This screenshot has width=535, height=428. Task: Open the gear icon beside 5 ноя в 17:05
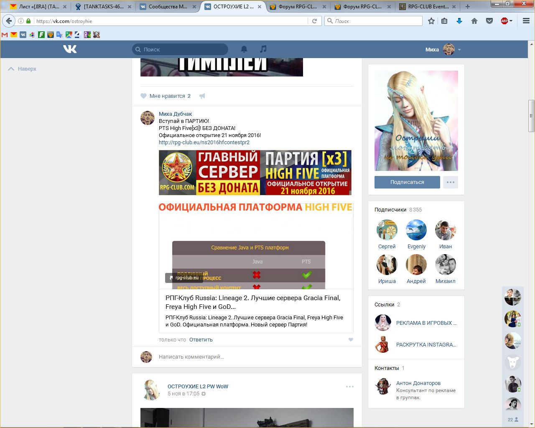[x=204, y=394]
